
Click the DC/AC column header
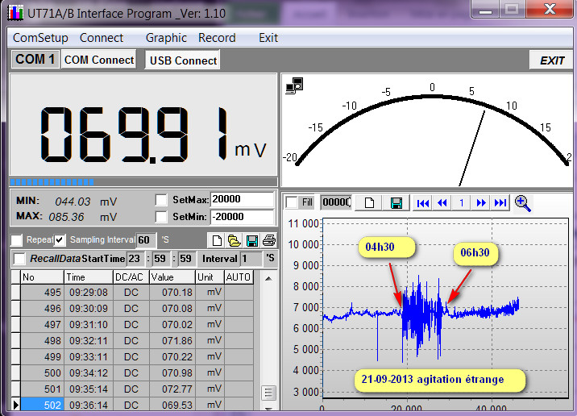pyautogui.click(x=131, y=277)
